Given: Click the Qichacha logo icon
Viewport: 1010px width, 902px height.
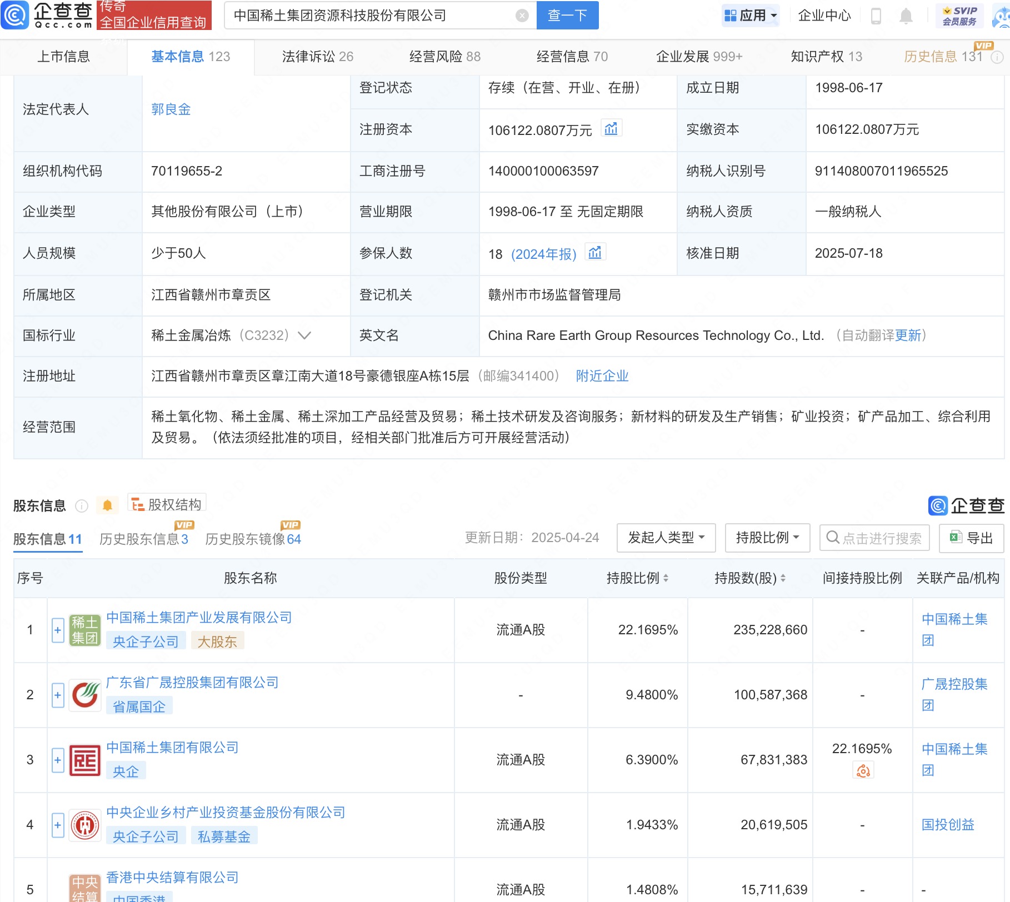Looking at the screenshot, I should 15,15.
